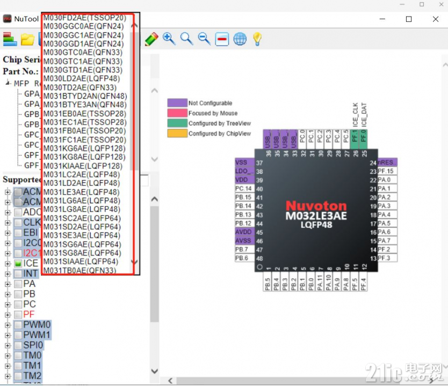This screenshot has width=448, height=386.
Task: Expand the TM2 tree node
Action: click(8, 376)
